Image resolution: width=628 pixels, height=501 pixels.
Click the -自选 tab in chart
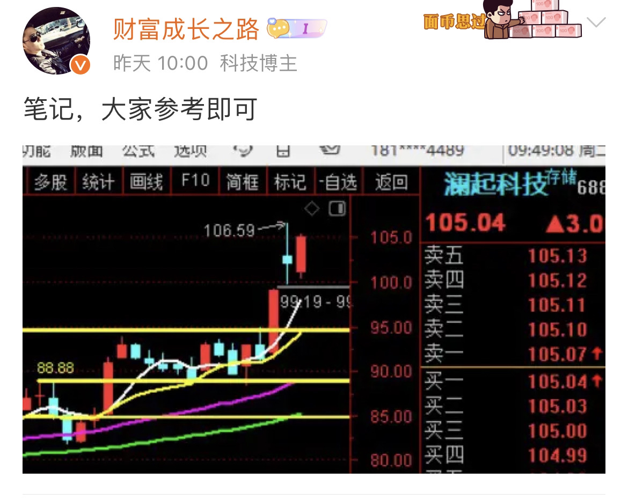(x=339, y=182)
